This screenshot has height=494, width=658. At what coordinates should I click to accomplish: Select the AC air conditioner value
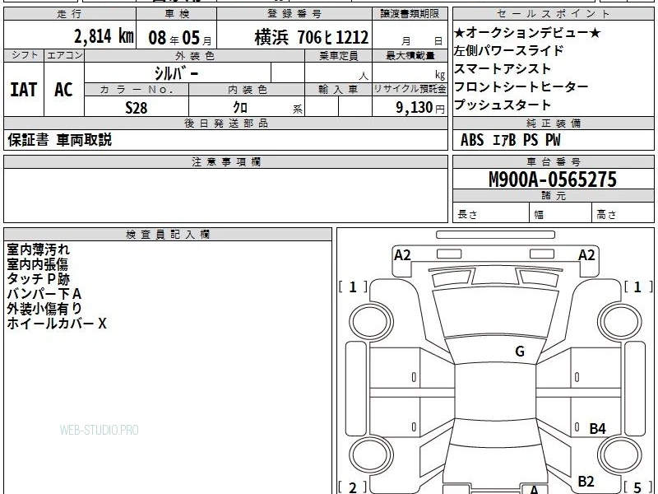[63, 90]
